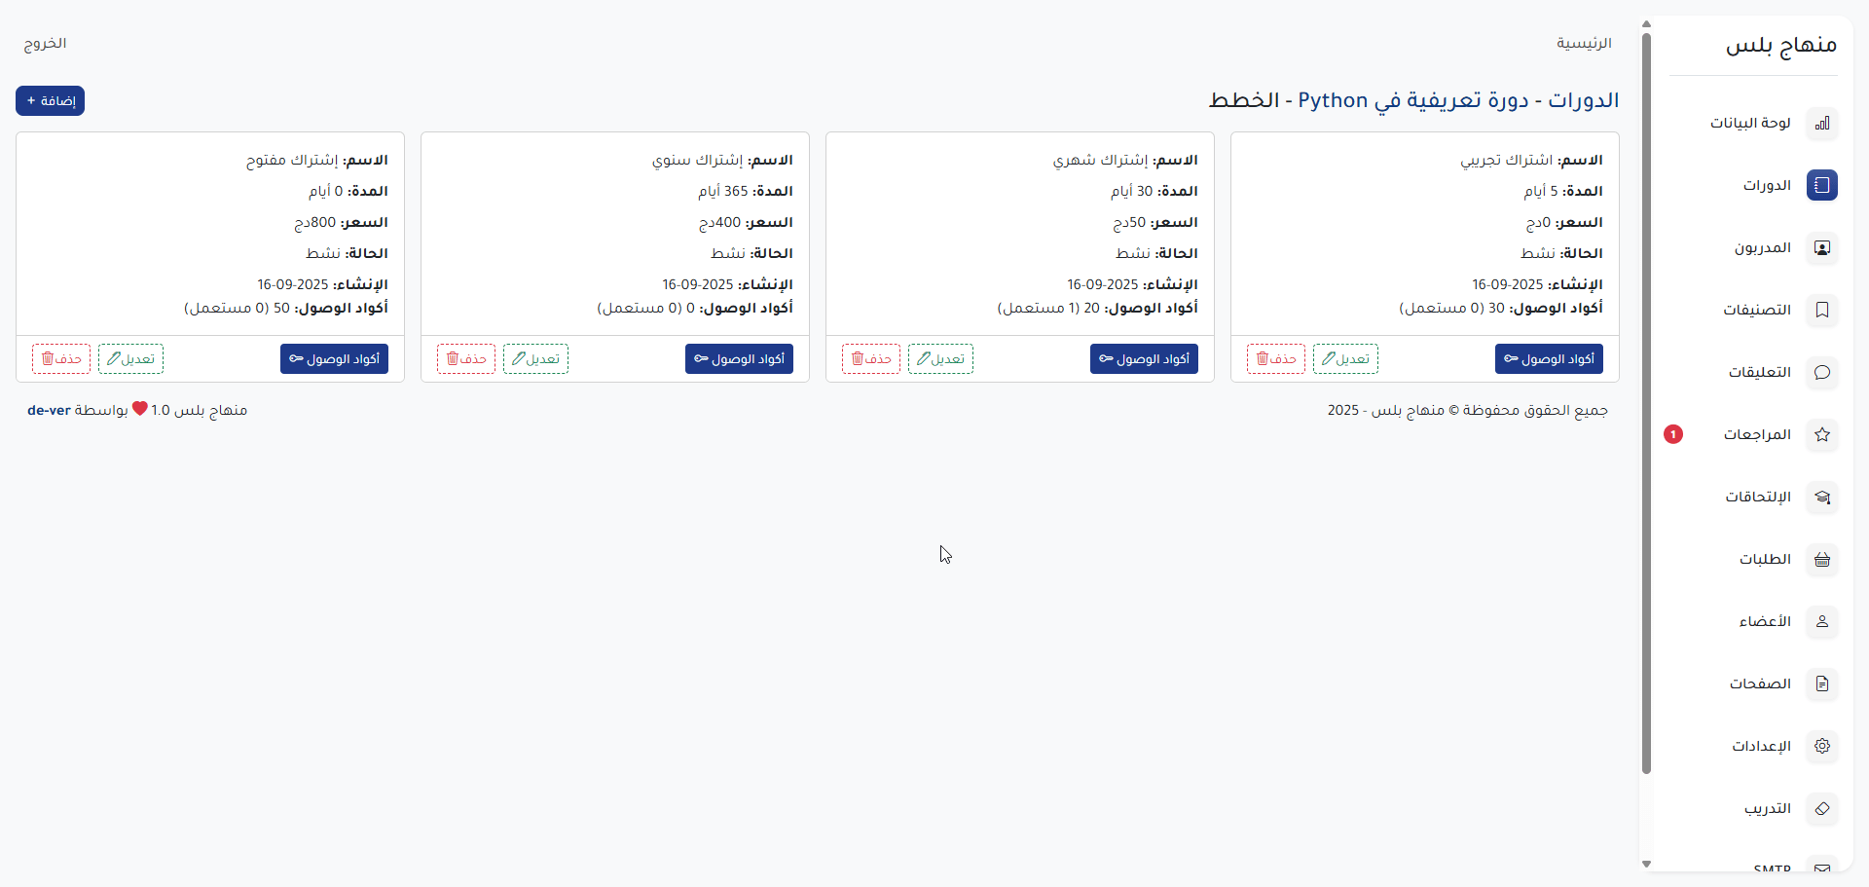This screenshot has width=1869, height=887.
Task: Open the enrollments graduation cap icon
Action: click(1821, 497)
